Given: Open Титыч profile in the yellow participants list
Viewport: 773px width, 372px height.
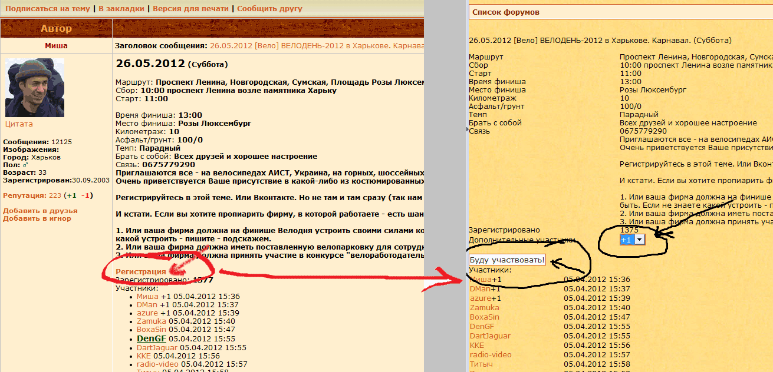Looking at the screenshot, I should (482, 364).
